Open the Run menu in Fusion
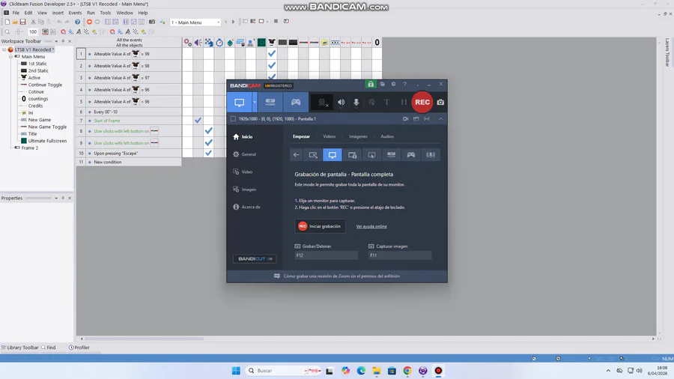674x379 pixels. [x=91, y=13]
